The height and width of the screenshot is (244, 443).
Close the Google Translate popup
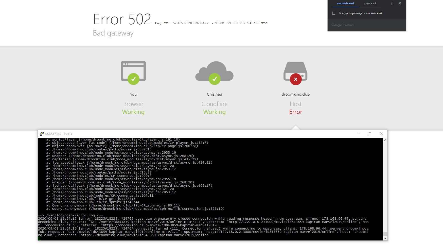[400, 3]
